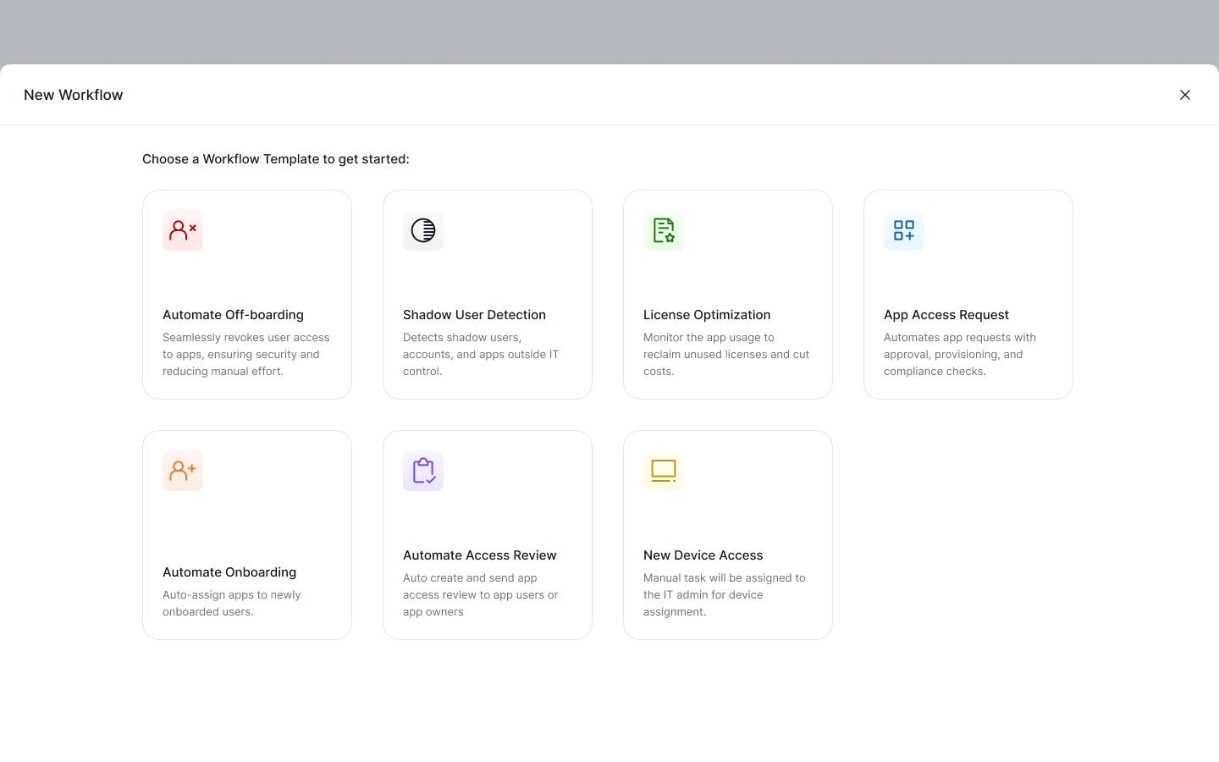Click the description about reclaiming unused licenses
This screenshot has height=762, width=1219.
point(726,354)
